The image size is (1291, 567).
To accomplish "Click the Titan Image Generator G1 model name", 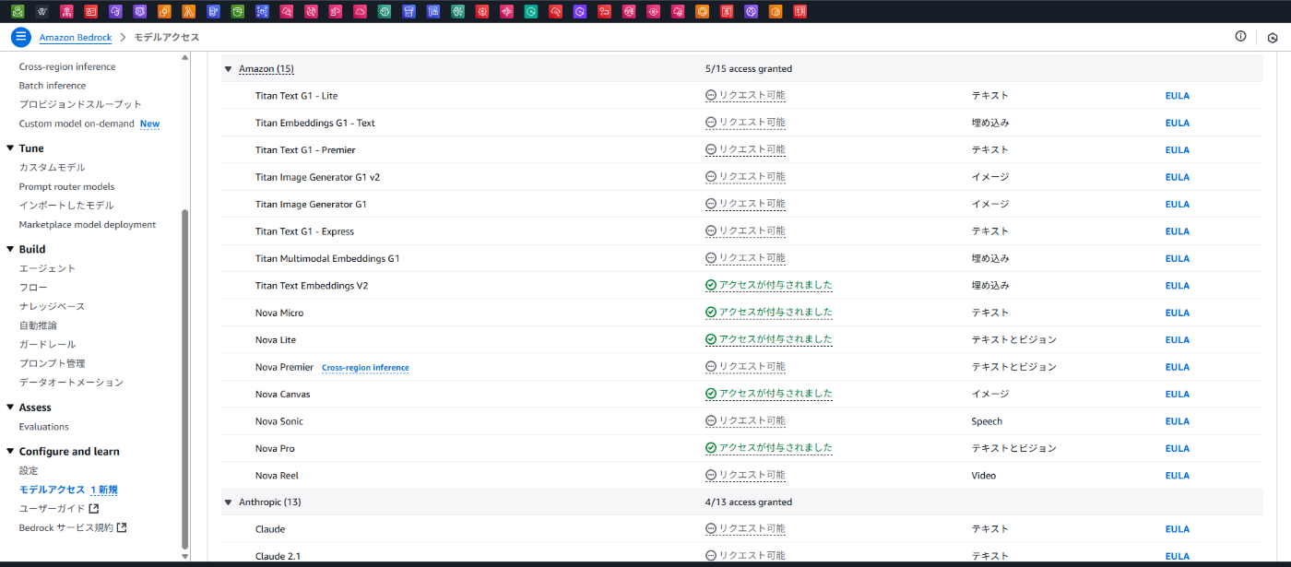I will coord(311,204).
